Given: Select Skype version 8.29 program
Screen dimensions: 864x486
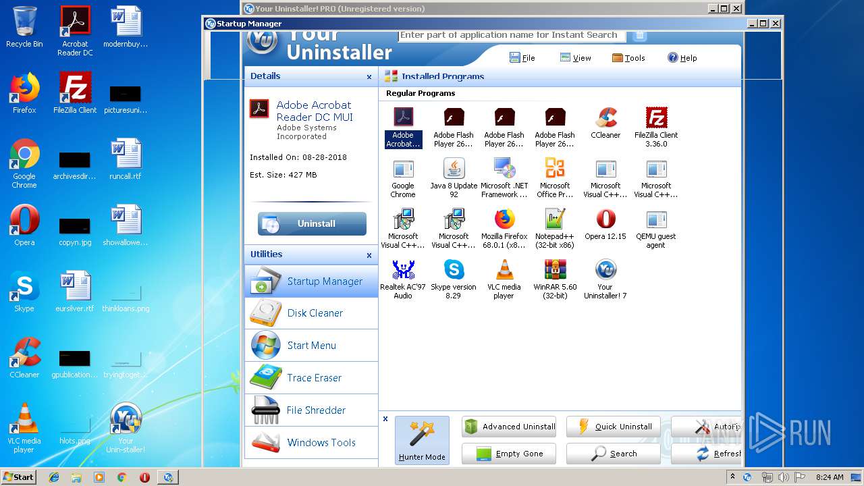Looking at the screenshot, I should click(x=454, y=279).
